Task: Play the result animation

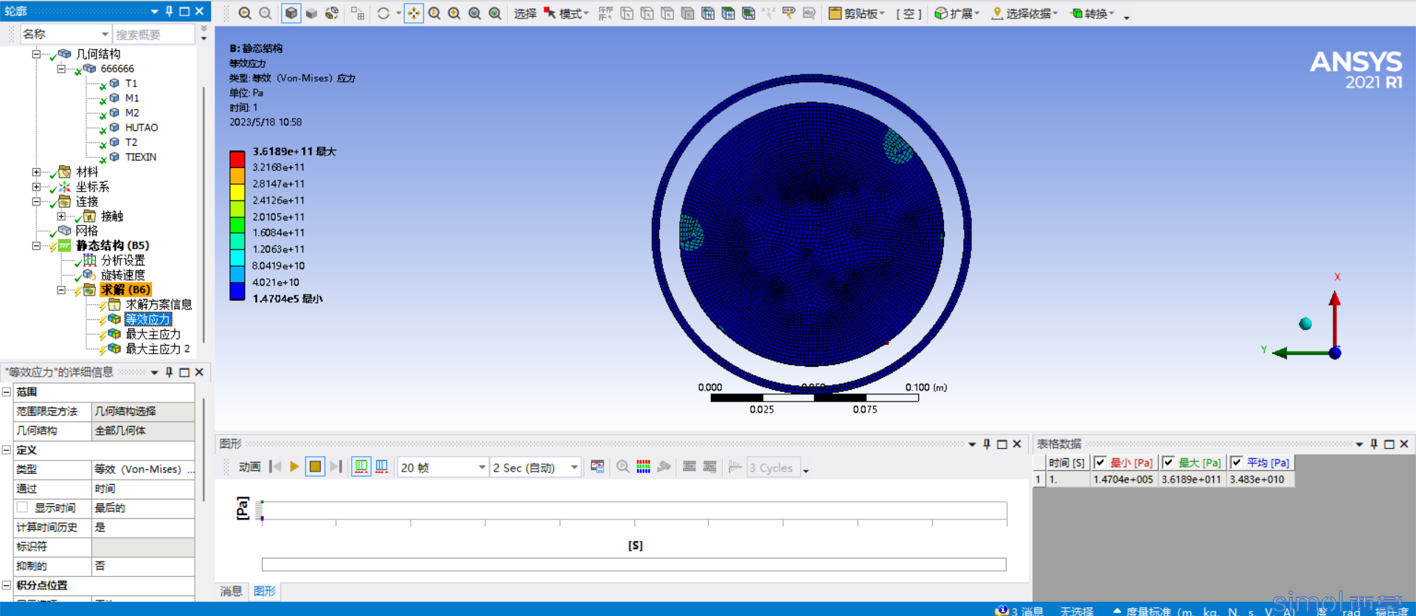Action: tap(294, 466)
